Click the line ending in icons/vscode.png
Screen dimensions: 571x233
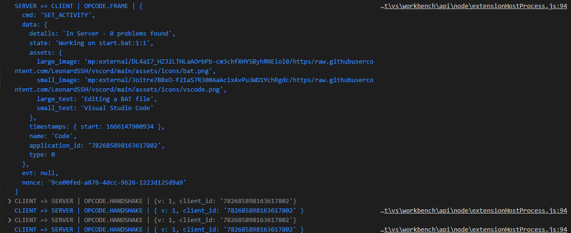point(121,89)
